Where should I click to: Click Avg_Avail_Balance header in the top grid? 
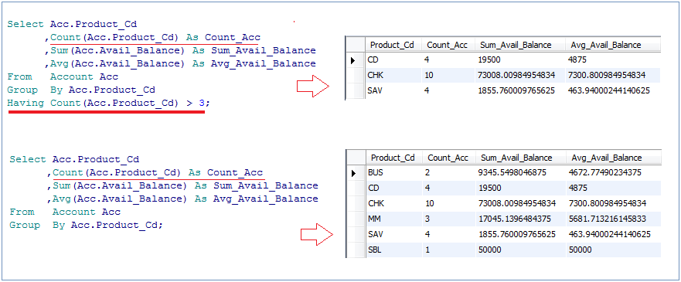[x=612, y=45]
